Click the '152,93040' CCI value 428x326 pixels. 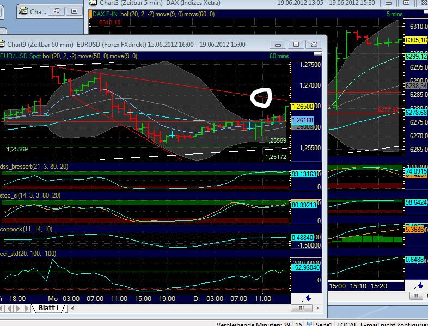click(305, 268)
